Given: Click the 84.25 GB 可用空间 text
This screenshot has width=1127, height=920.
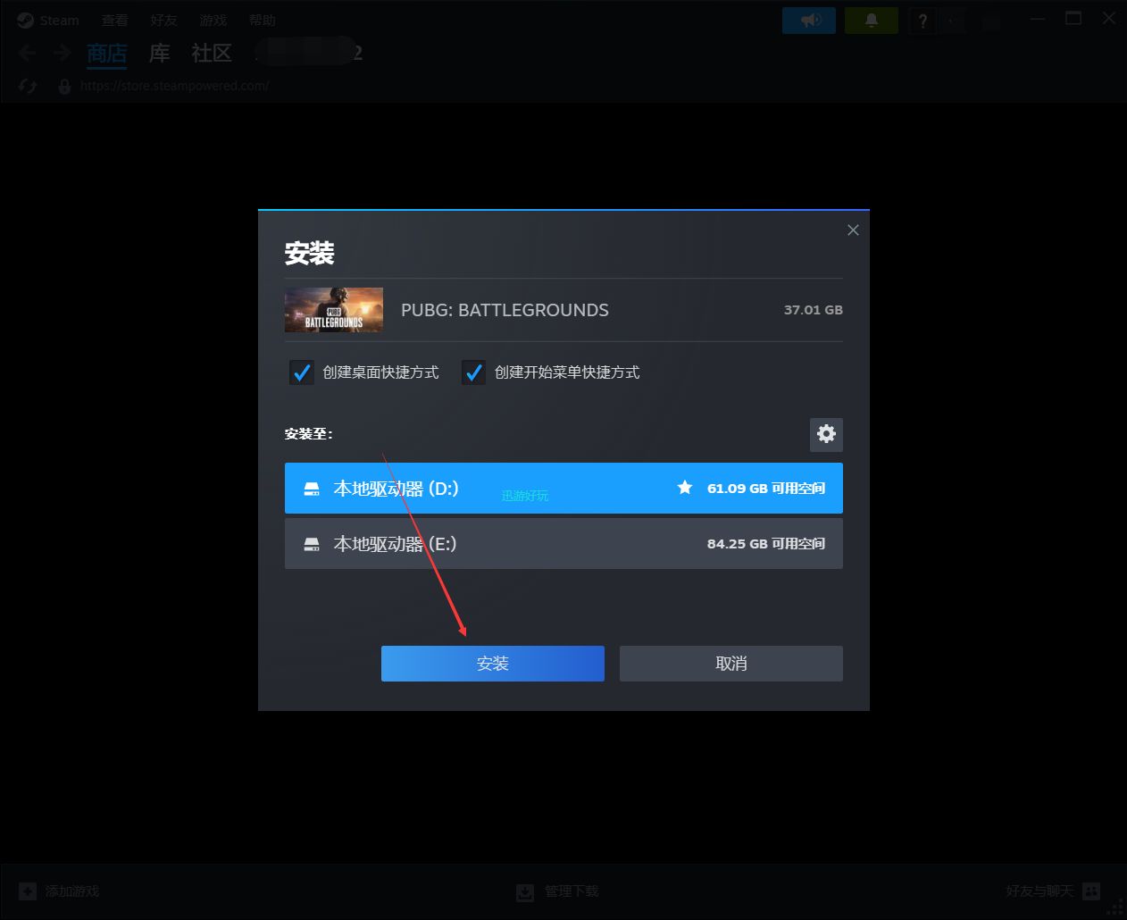Looking at the screenshot, I should [x=766, y=544].
